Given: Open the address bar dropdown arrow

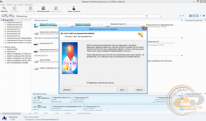Looking at the screenshot, I should point(160,16).
